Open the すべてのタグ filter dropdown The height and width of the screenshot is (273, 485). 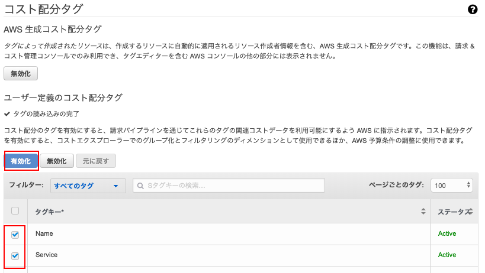(x=88, y=186)
